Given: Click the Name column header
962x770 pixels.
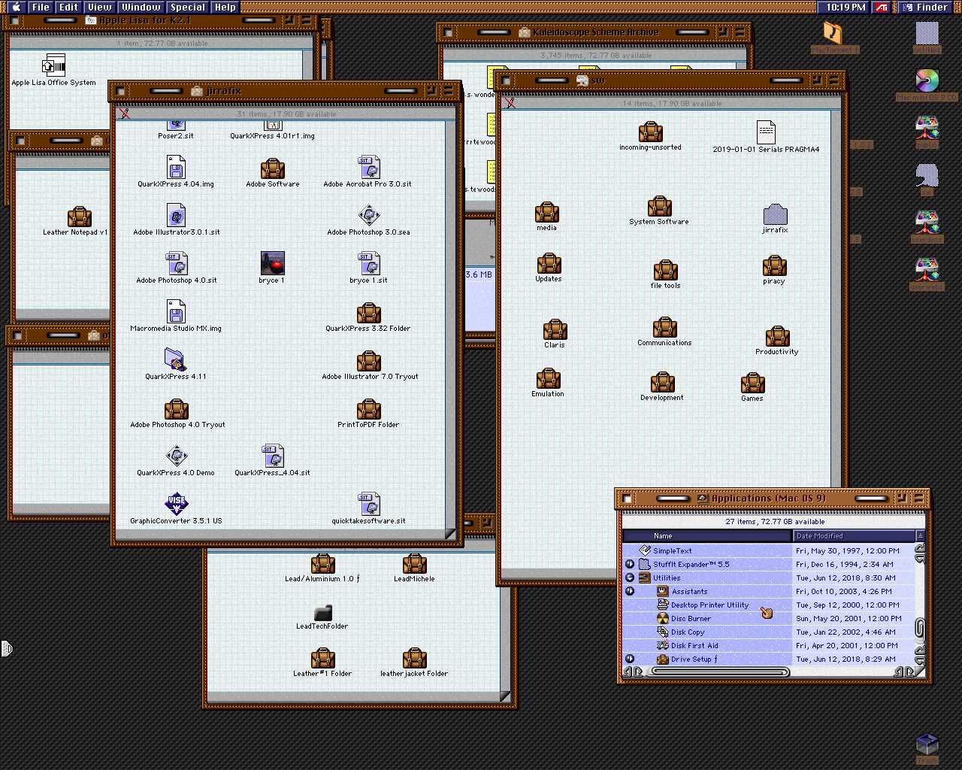Looking at the screenshot, I should pos(706,535).
